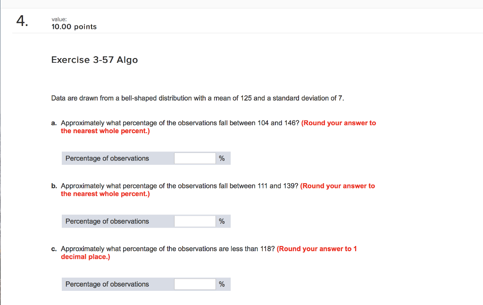Click the answer input field for part b
The width and height of the screenshot is (483, 305).
point(195,221)
